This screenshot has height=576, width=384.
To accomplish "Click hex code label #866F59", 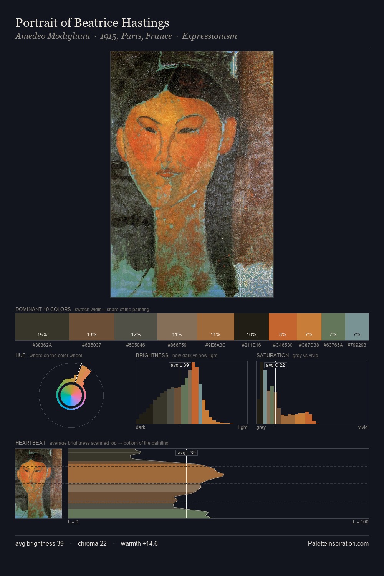I will 177,345.
